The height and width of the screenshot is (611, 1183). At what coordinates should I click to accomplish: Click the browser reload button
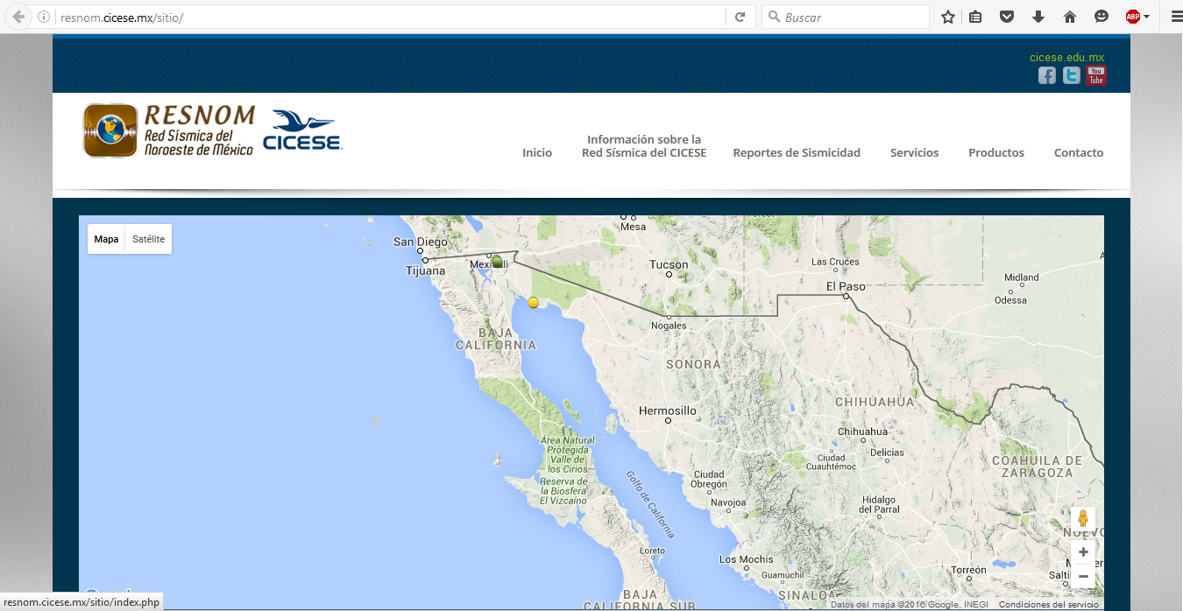pos(740,17)
